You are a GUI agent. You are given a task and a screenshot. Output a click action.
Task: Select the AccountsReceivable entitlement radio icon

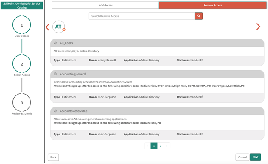point(55,111)
